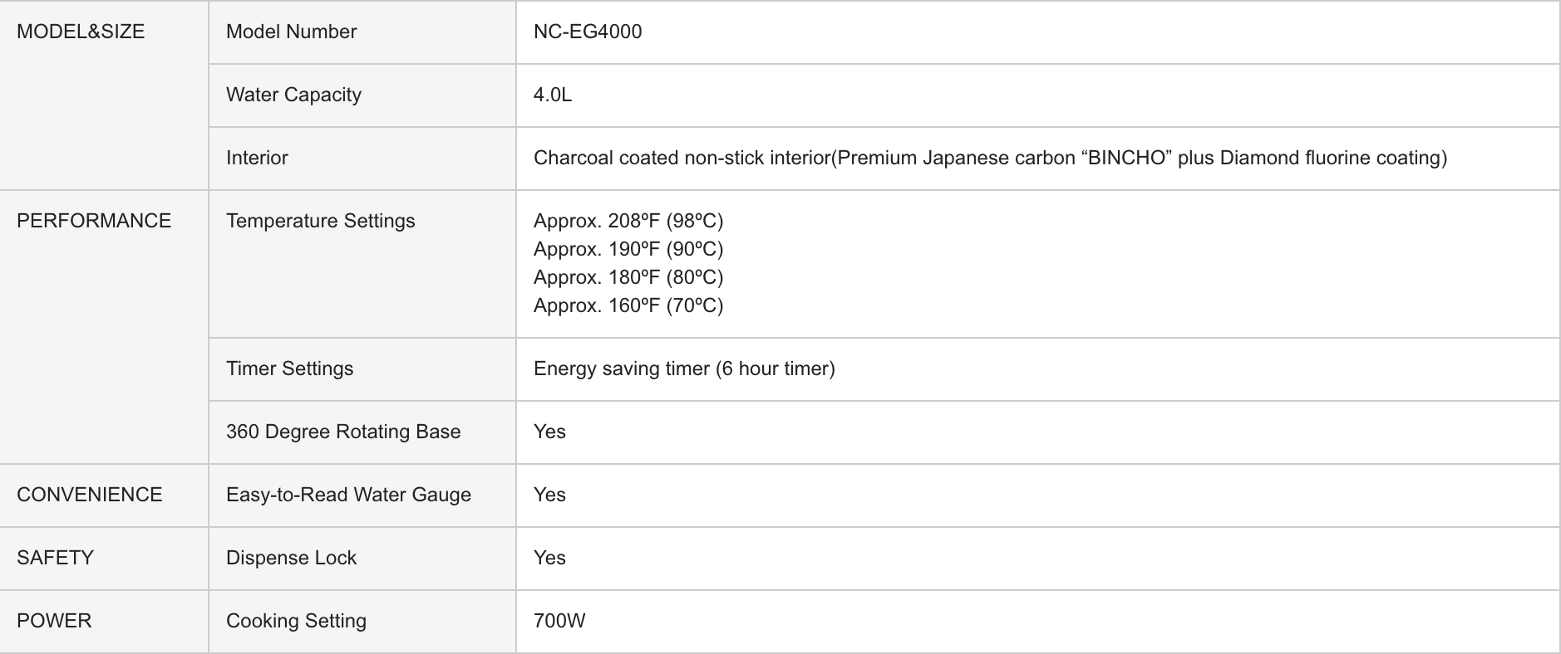Click the SAFETY category heading
The height and width of the screenshot is (654, 1561).
pyautogui.click(x=55, y=558)
